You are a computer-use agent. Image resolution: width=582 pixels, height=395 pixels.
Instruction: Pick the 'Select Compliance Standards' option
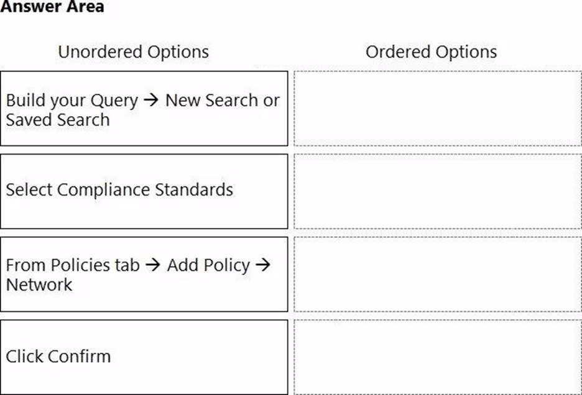pos(144,191)
